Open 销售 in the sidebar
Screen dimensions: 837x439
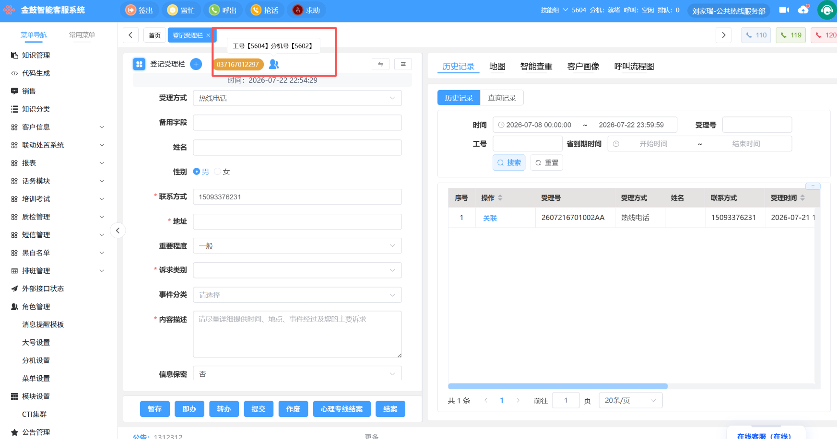(29, 91)
